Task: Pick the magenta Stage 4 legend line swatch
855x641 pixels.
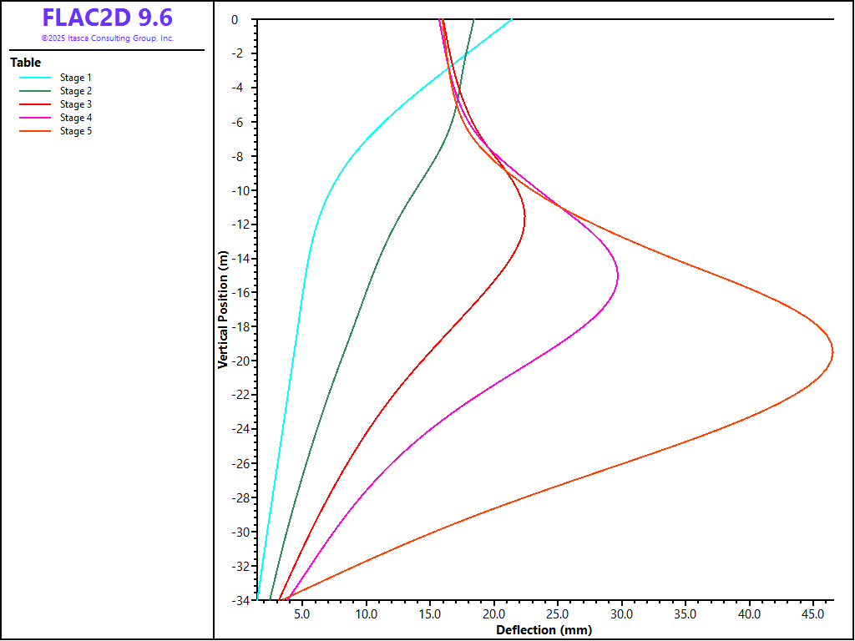Action: point(36,118)
